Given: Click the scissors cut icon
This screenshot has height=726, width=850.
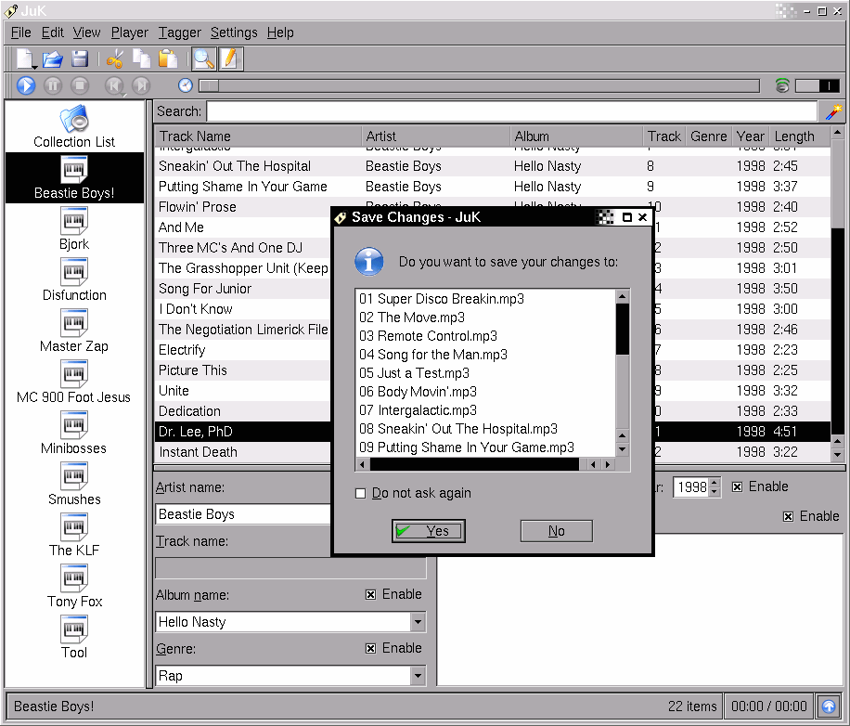Looking at the screenshot, I should tap(115, 59).
